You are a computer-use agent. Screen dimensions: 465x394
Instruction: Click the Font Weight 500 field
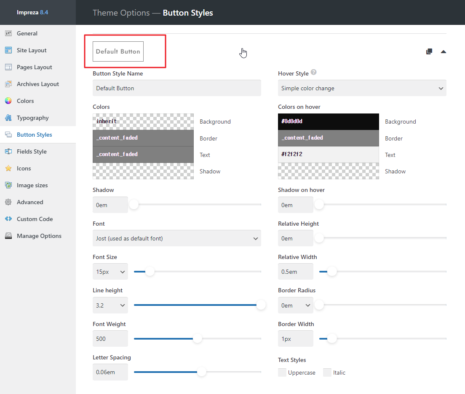pyautogui.click(x=110, y=338)
